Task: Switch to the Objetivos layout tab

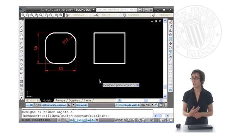Action: click(74, 100)
